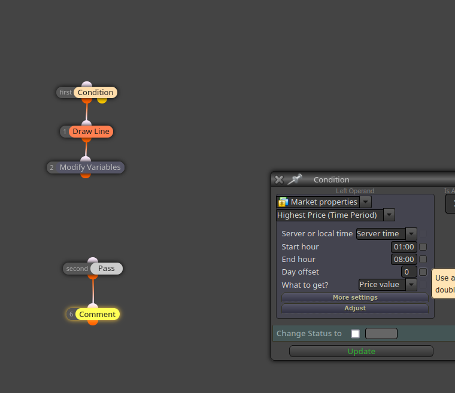Pin the Condition panel with the pushpin icon
This screenshot has height=393, width=455.
pyautogui.click(x=295, y=179)
